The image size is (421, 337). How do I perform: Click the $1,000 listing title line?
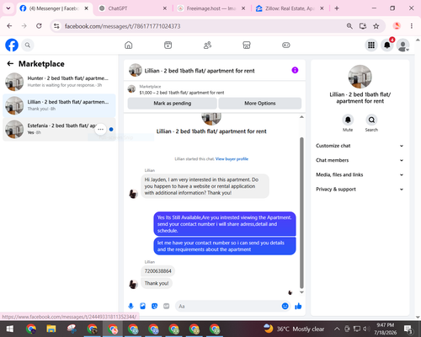182,93
